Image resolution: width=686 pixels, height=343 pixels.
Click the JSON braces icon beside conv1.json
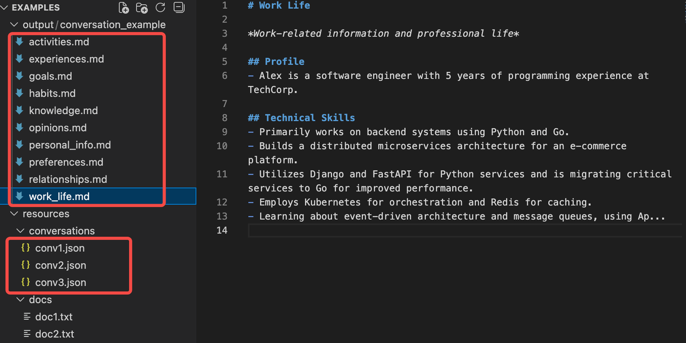click(25, 248)
